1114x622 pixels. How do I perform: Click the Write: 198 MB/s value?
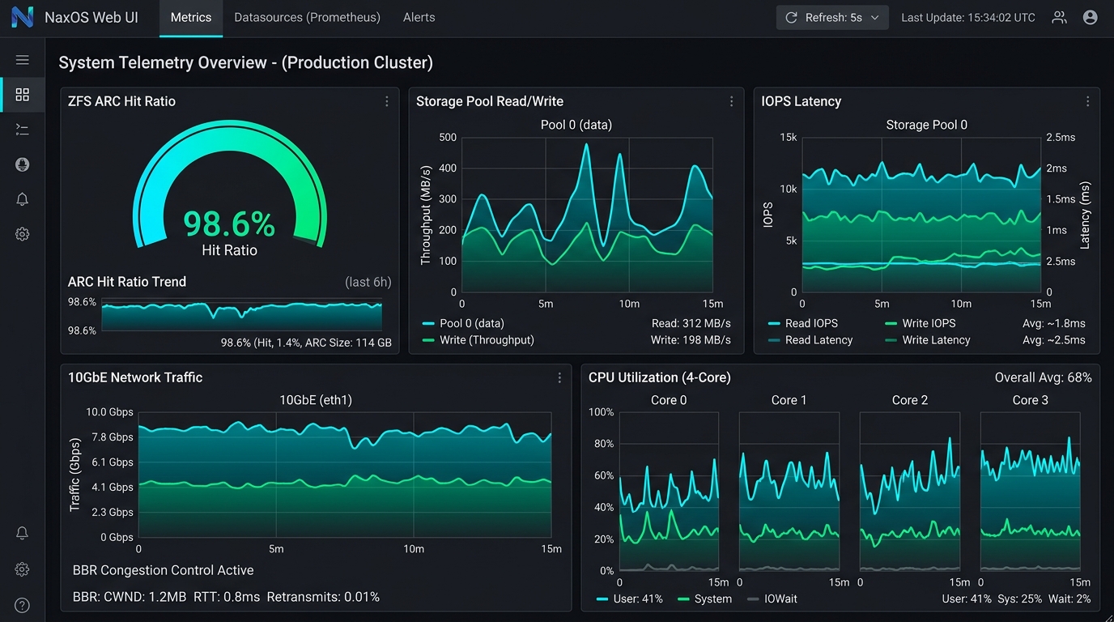[691, 340]
